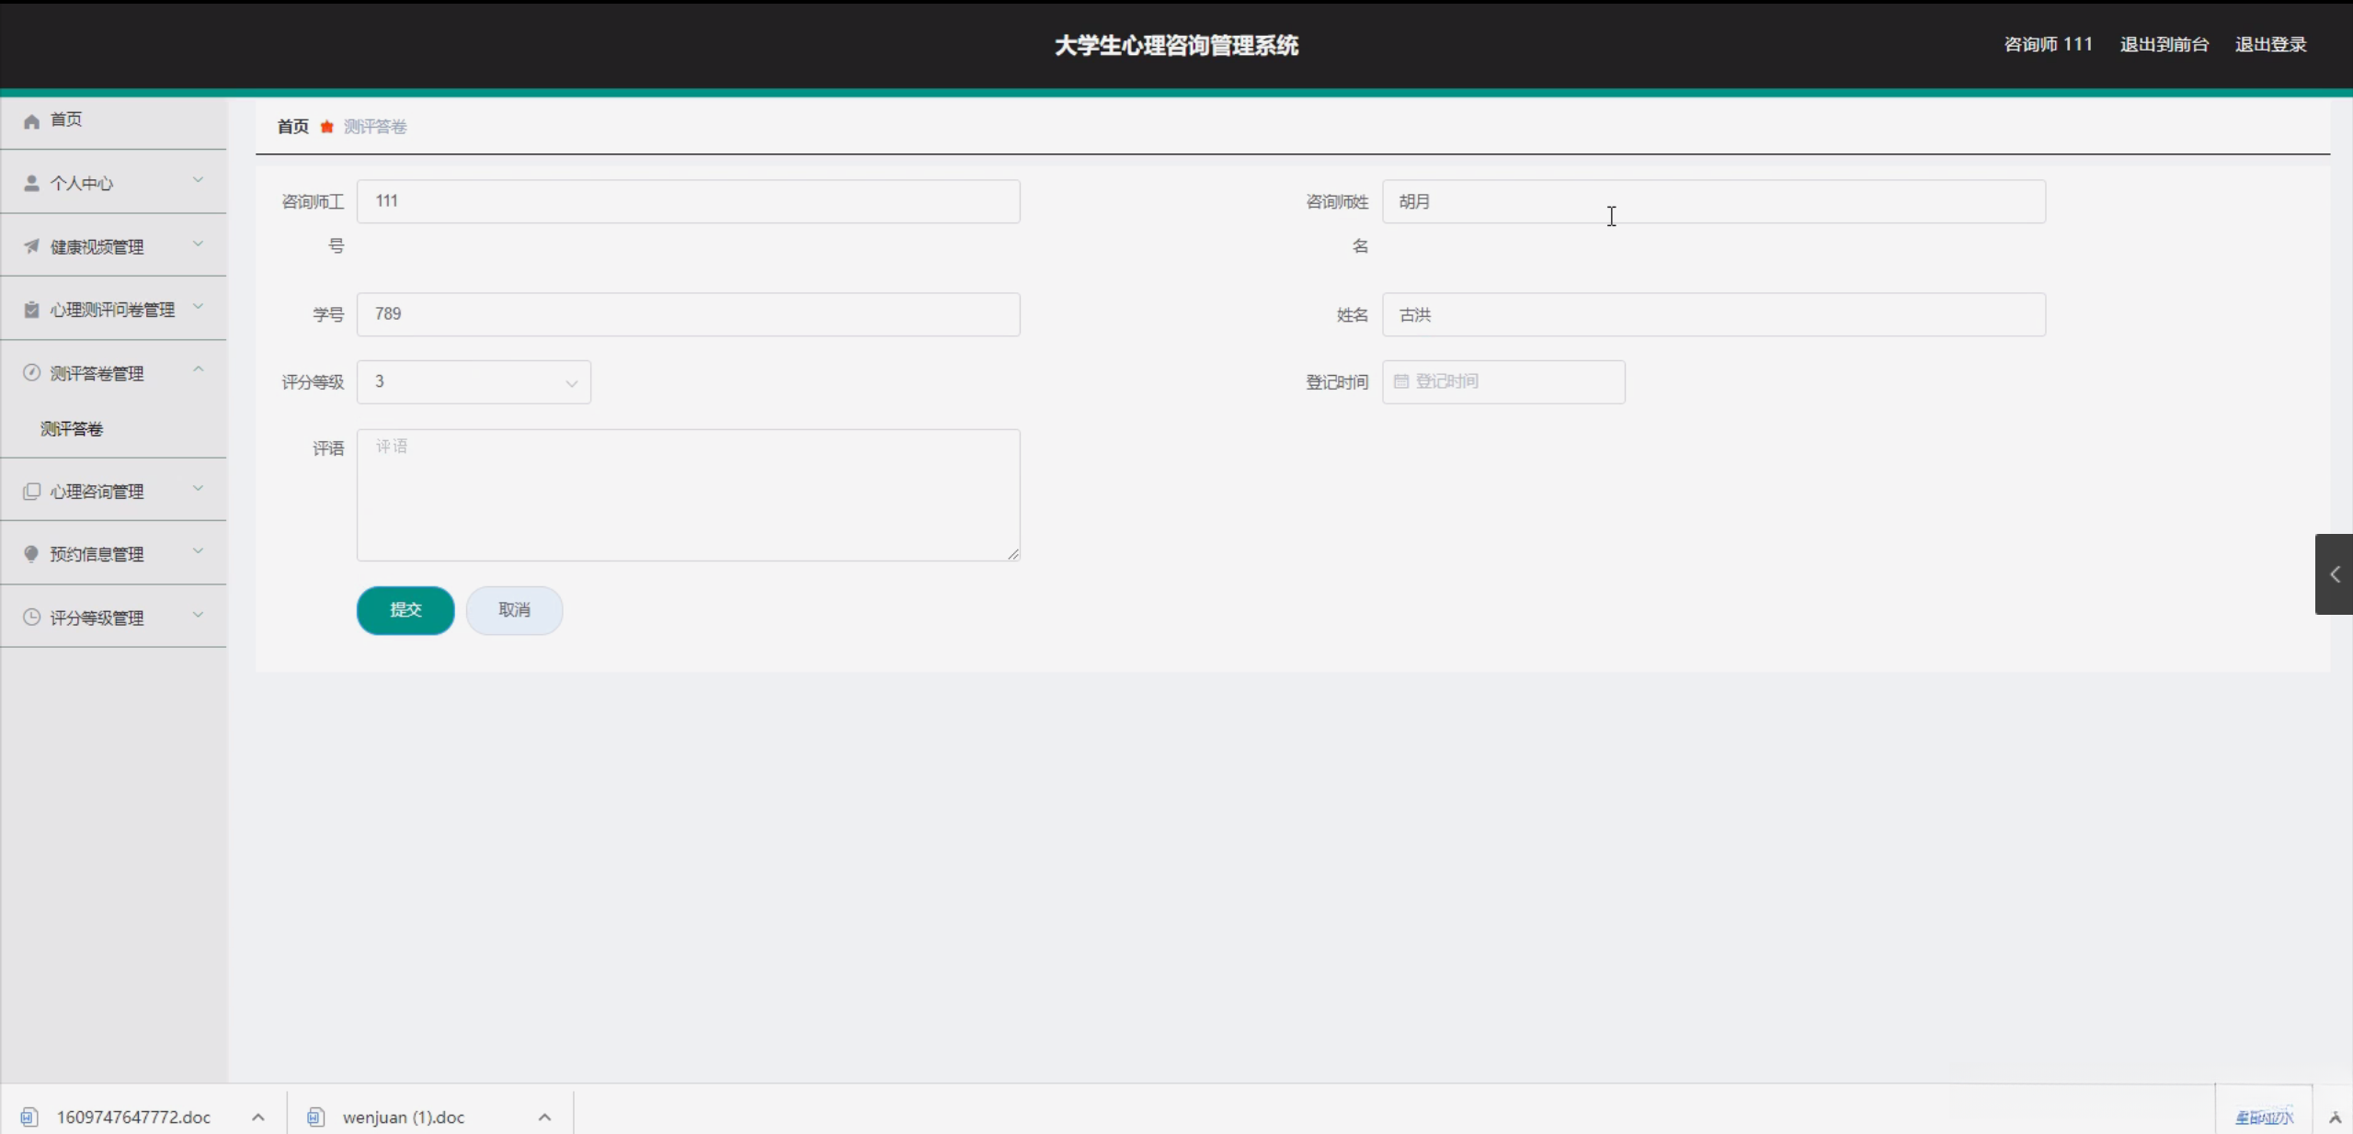
Task: Expand the 个人中心 menu chevron
Action: [198, 180]
